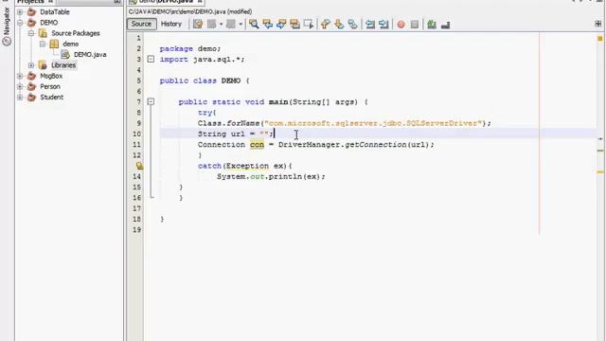
Task: Click the DataTable project icon
Action: coord(31,12)
